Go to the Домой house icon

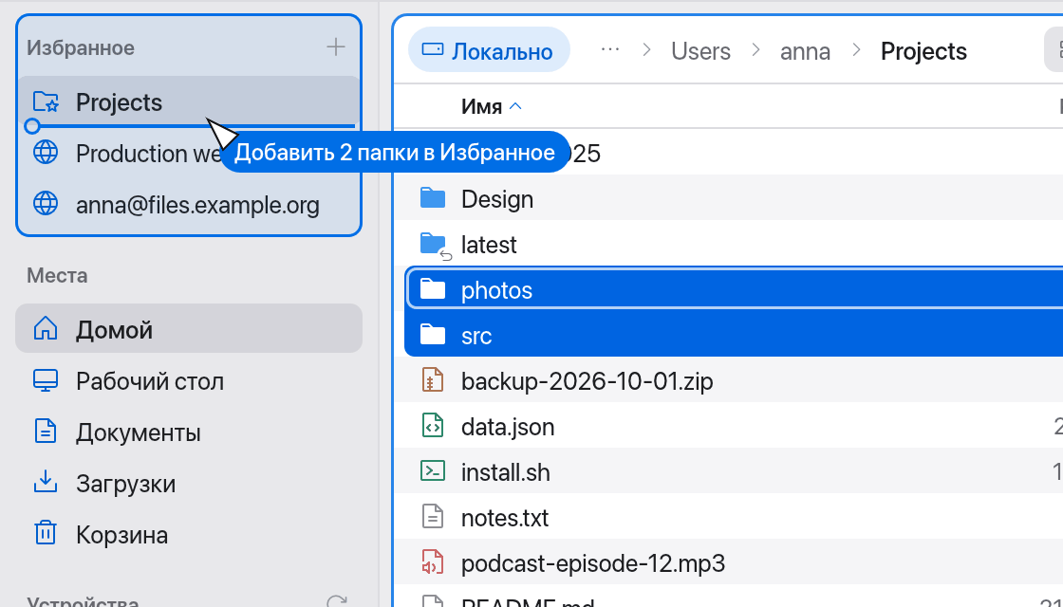[x=46, y=328]
